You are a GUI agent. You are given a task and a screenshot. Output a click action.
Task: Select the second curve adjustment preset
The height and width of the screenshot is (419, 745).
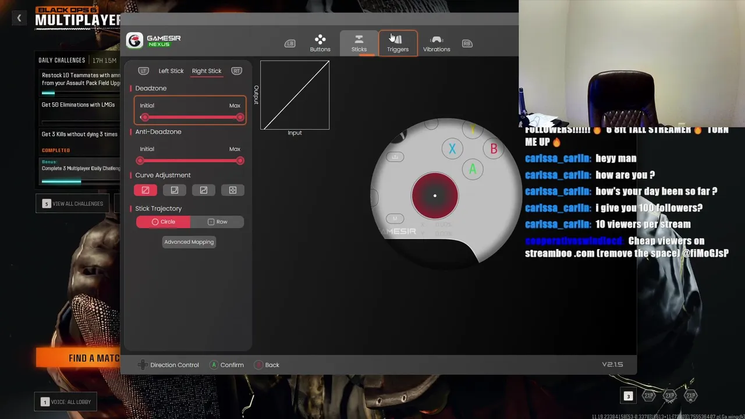(x=175, y=190)
